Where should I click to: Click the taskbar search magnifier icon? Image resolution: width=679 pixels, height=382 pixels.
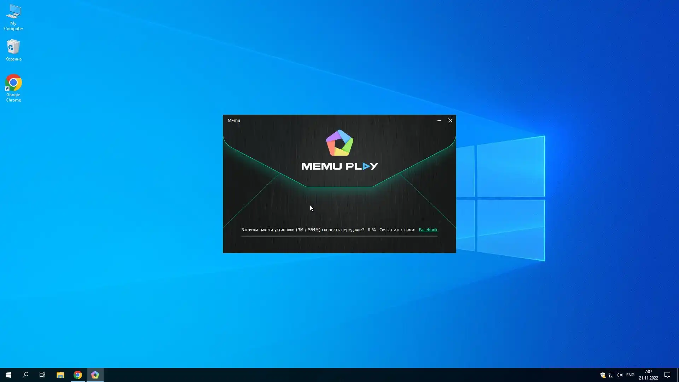[25, 375]
